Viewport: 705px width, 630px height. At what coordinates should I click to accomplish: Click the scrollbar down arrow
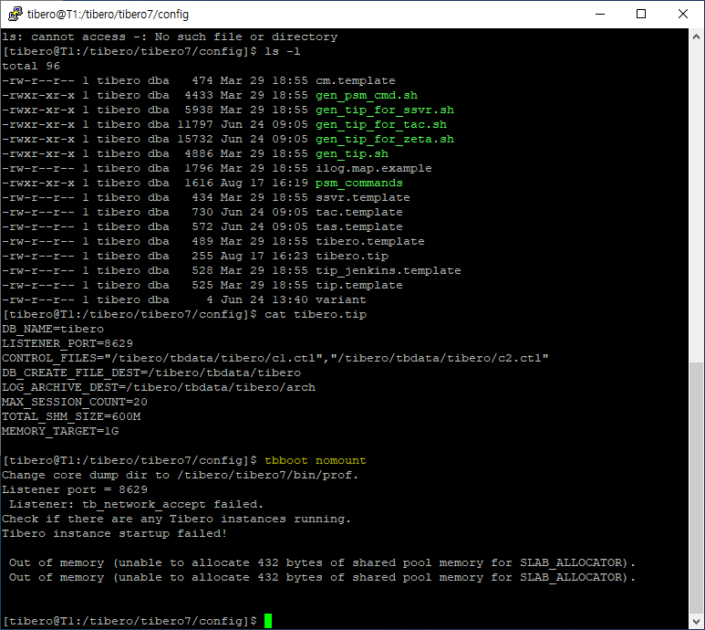[x=696, y=622]
